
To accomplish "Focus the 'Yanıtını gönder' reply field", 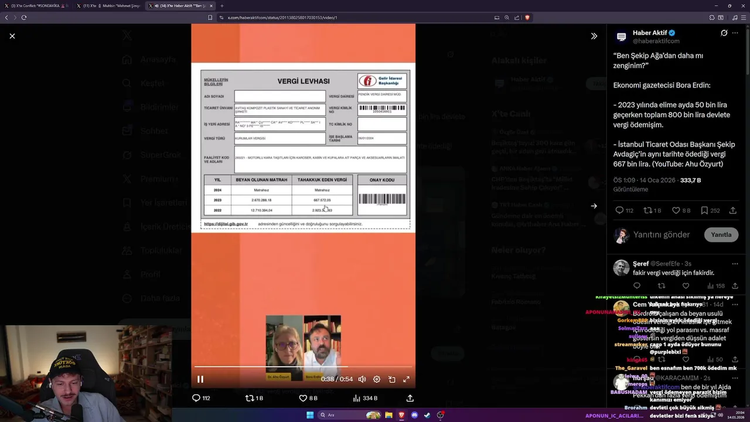I will (x=662, y=234).
